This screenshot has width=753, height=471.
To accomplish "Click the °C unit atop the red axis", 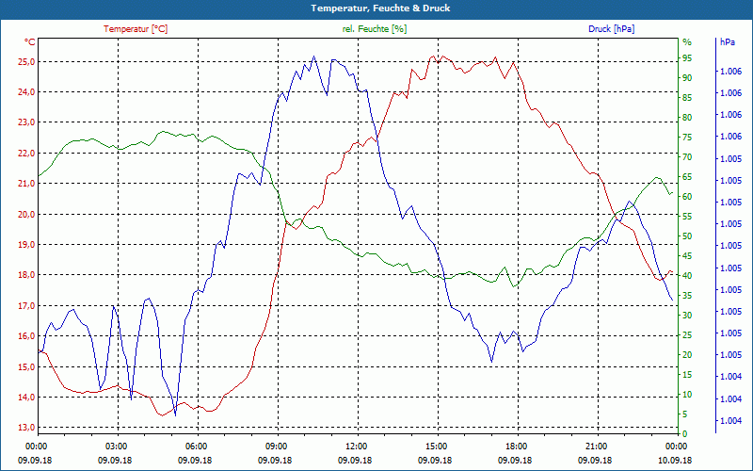I will coord(30,42).
